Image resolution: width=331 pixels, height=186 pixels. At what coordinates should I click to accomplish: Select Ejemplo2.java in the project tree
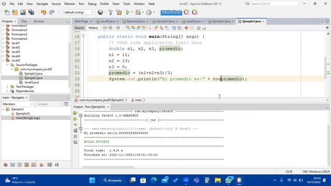[x=33, y=73]
